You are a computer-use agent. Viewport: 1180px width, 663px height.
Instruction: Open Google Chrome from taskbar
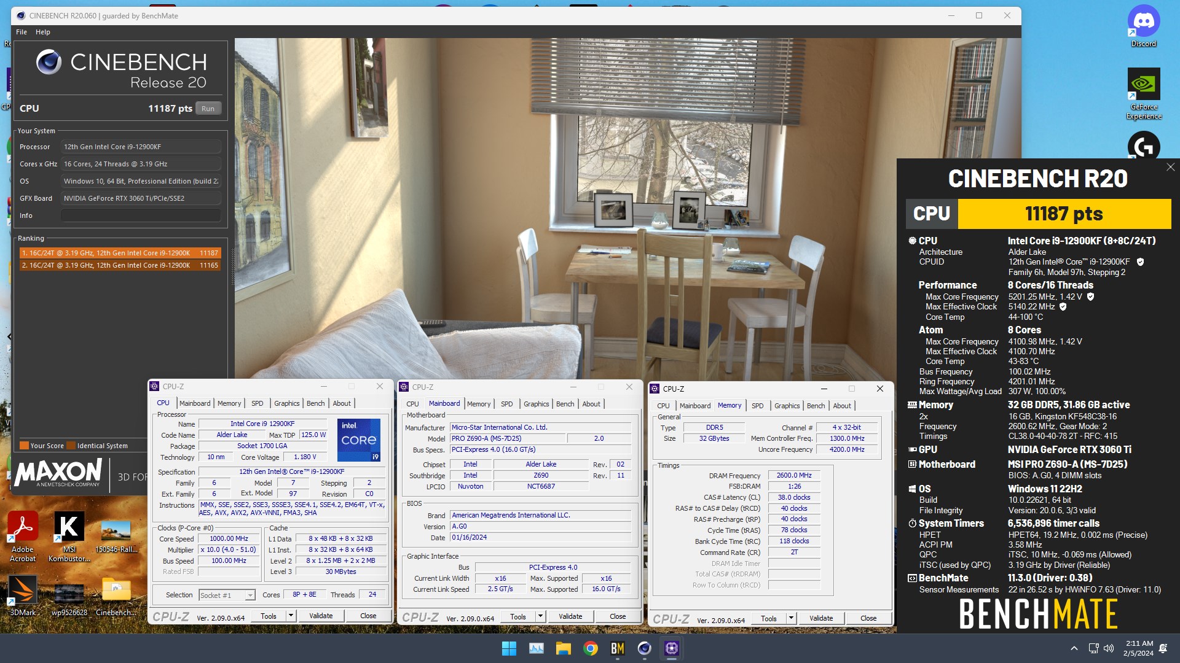click(x=591, y=648)
